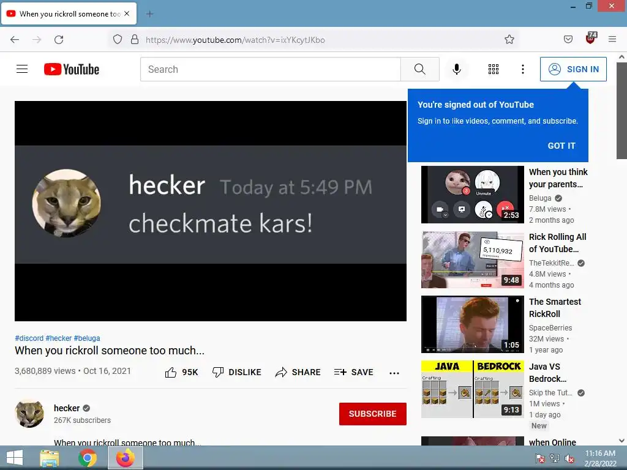Open hecker channel name link
627x470 pixels.
pyautogui.click(x=67, y=408)
